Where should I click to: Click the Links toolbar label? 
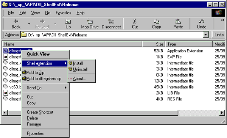(219, 34)
